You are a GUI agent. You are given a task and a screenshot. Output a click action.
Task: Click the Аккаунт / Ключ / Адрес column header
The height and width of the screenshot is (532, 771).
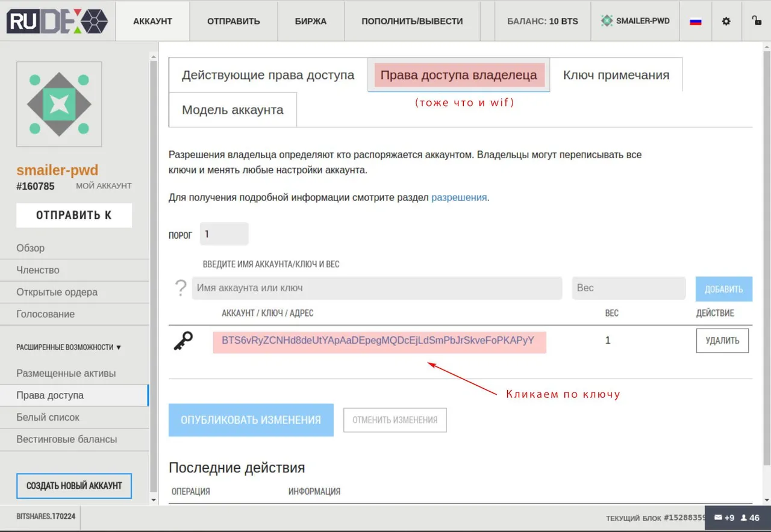(267, 313)
